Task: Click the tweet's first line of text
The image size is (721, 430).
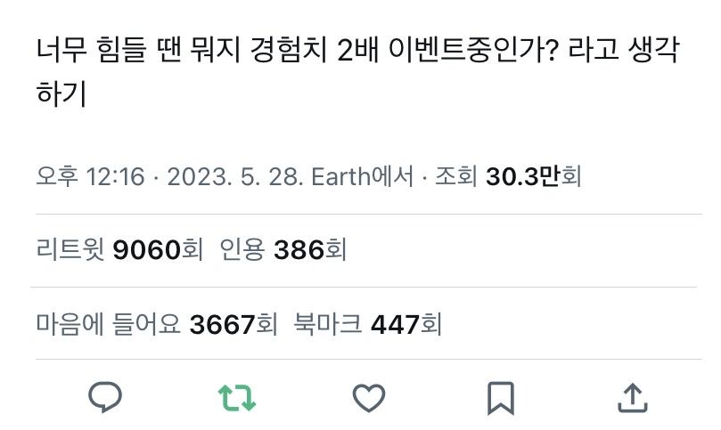Action: pos(356,51)
